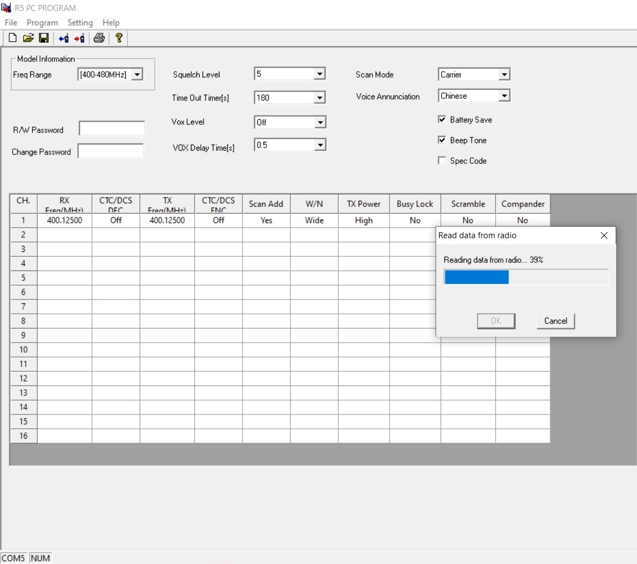Open the Program menu
The height and width of the screenshot is (564, 637).
42,22
